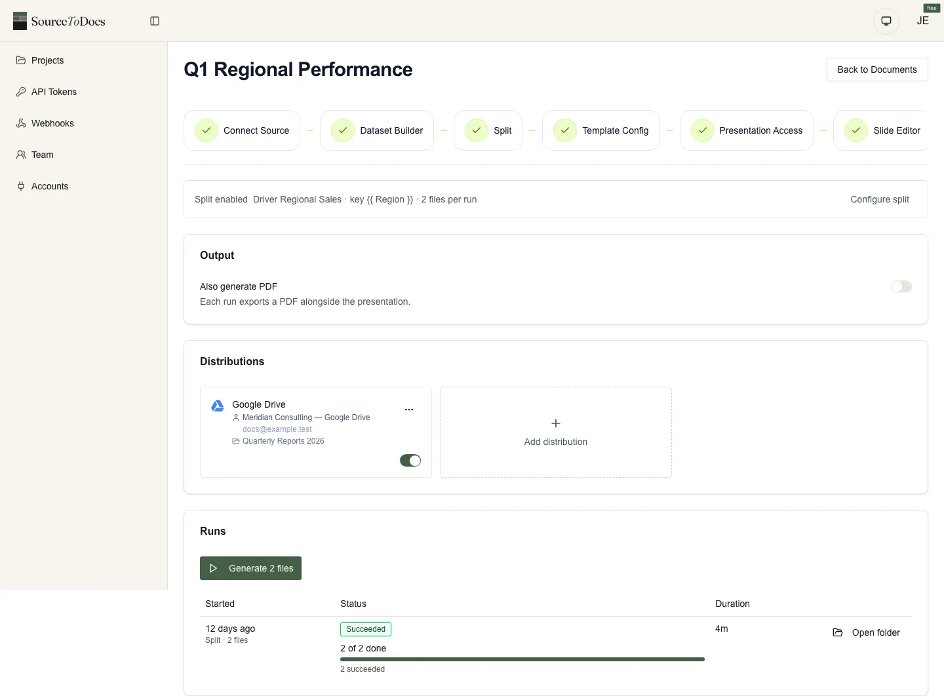Click the Open folder link
Image resolution: width=944 pixels, height=696 pixels.
(866, 632)
